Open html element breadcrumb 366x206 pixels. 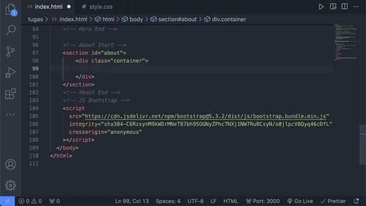[108, 19]
